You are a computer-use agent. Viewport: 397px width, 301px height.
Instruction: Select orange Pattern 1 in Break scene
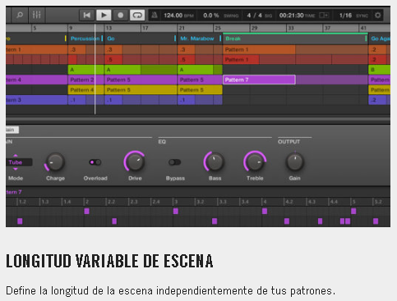259,49
